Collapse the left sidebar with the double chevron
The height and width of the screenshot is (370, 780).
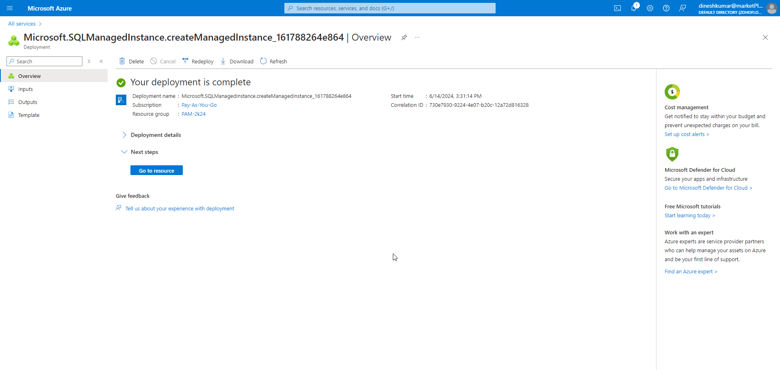(x=102, y=61)
